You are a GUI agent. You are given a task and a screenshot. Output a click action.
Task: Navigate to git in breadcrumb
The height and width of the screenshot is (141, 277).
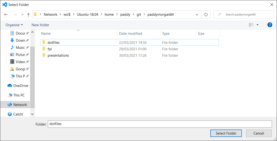tap(139, 15)
